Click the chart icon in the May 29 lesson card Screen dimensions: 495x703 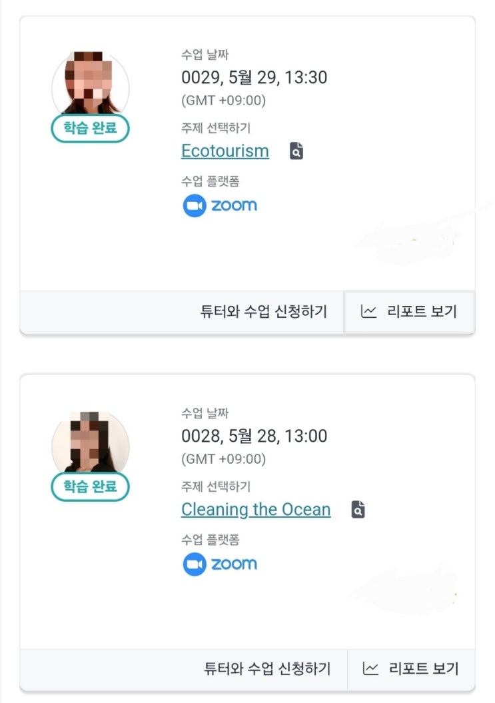[368, 311]
